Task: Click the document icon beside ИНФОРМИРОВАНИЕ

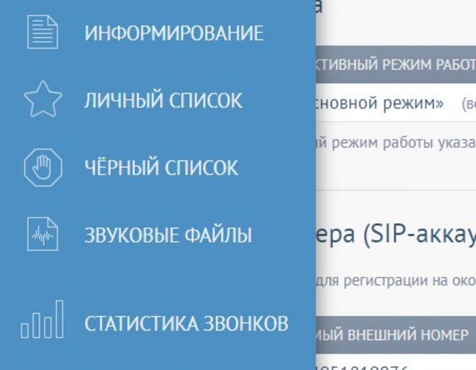Action: pos(42,32)
